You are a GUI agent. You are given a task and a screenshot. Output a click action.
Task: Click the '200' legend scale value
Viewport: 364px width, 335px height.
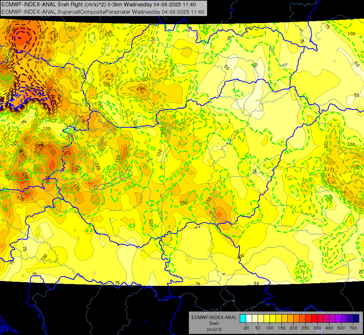[293, 328]
